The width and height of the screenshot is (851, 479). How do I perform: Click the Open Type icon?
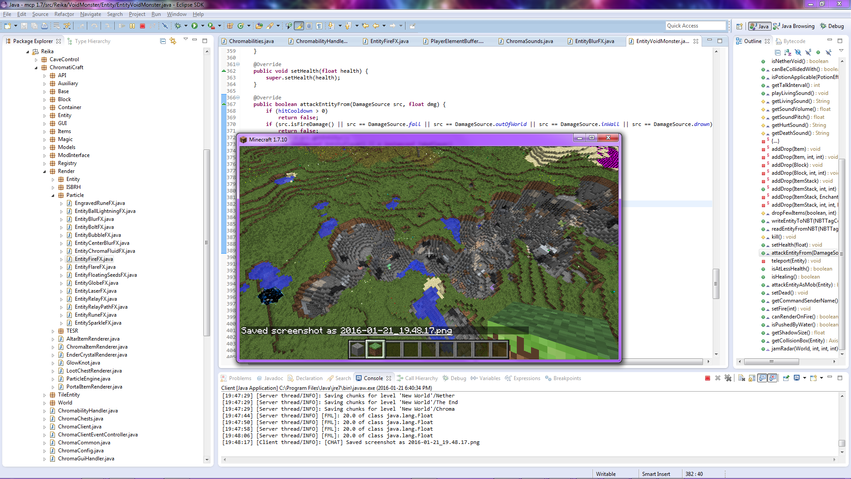pos(259,26)
